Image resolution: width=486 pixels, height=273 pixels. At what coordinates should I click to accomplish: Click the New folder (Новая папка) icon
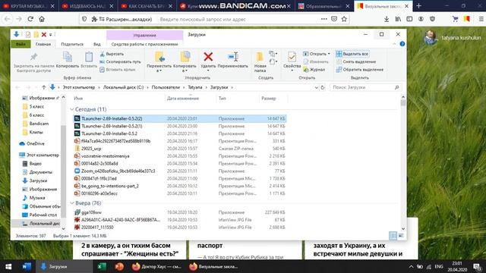click(260, 57)
